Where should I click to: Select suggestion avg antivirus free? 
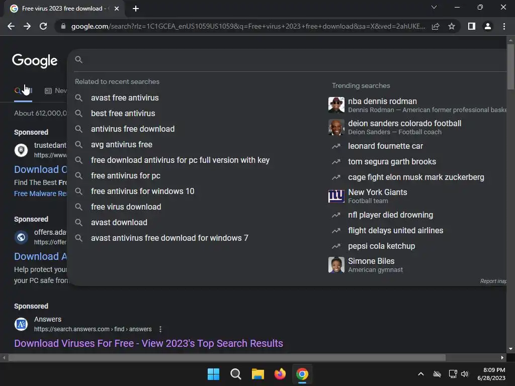(122, 144)
